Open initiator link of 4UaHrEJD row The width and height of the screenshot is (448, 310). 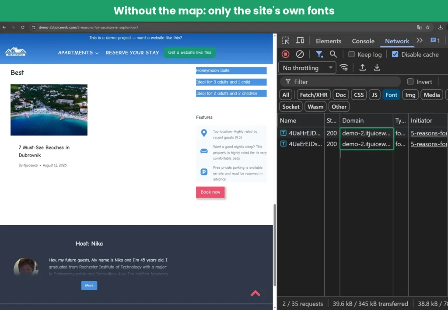click(429, 133)
